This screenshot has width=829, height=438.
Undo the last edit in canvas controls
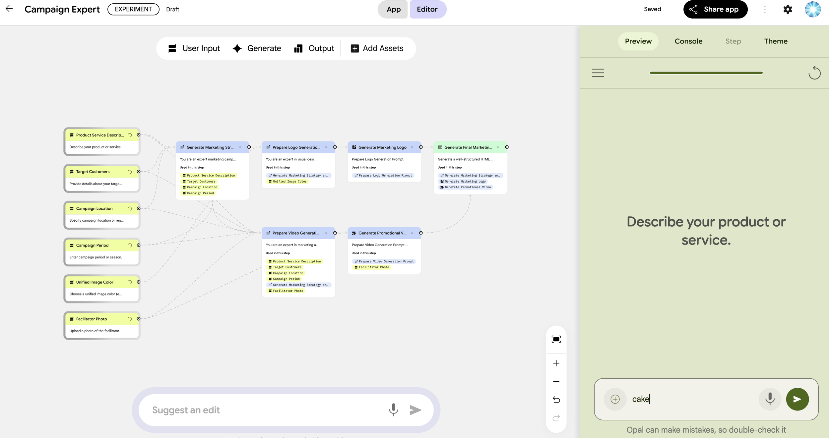point(556,400)
